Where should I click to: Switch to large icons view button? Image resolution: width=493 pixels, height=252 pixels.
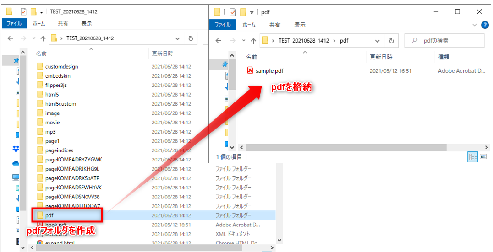483,157
